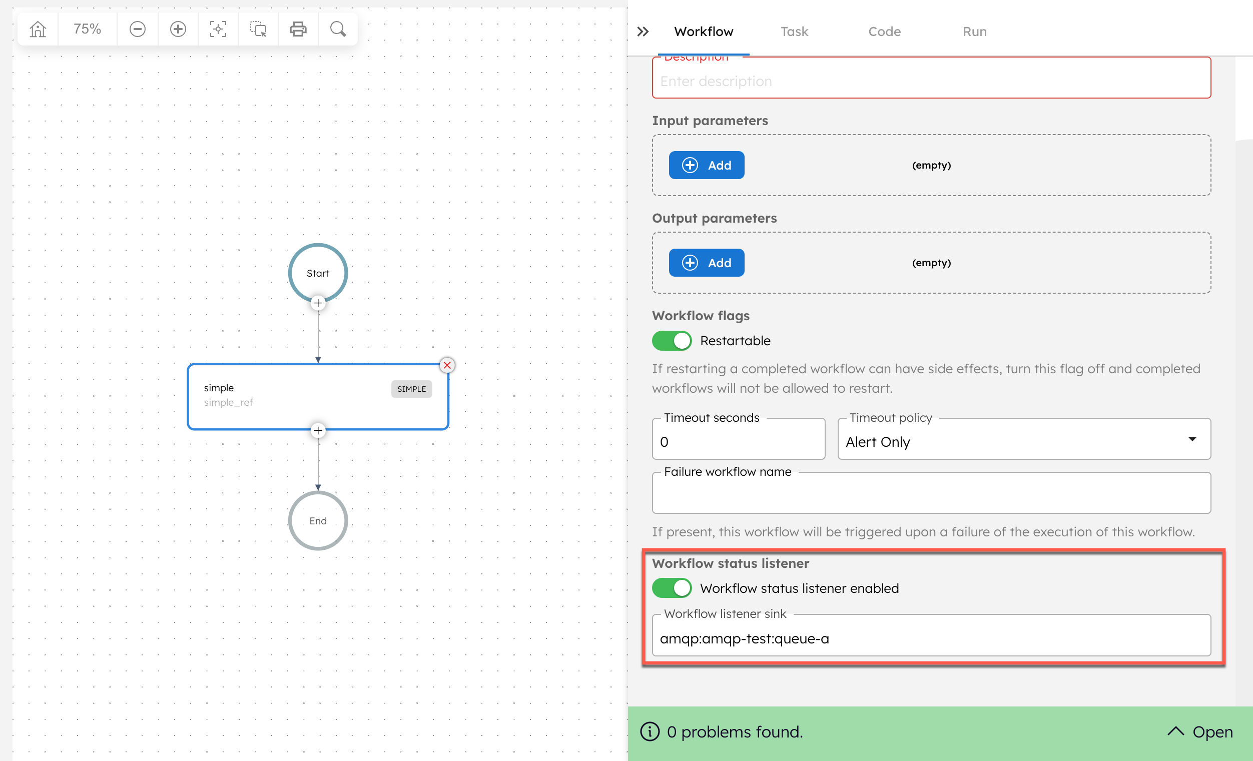This screenshot has width=1253, height=761.
Task: Edit the Workflow listener sink field
Action: [x=931, y=638]
